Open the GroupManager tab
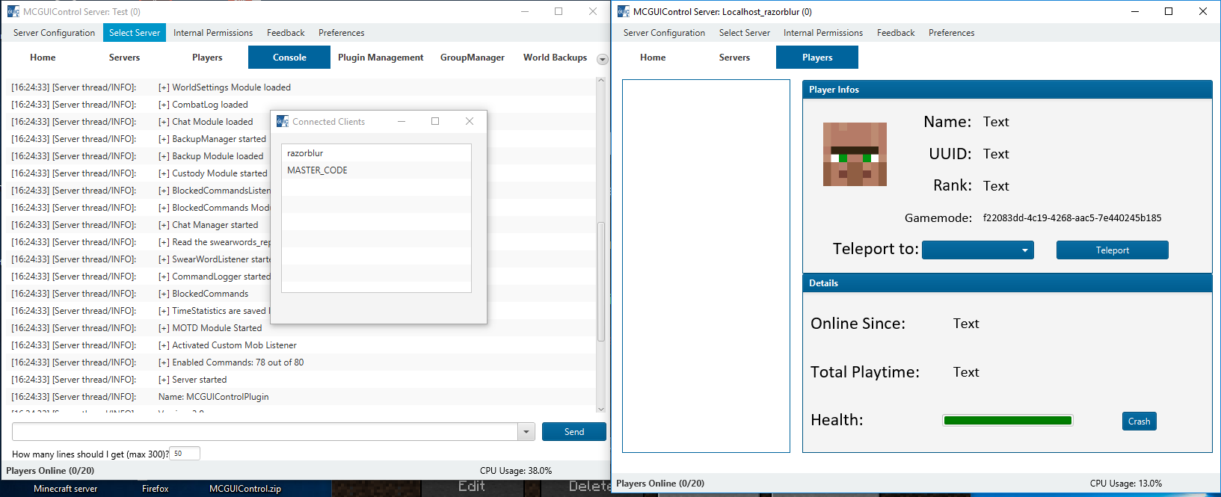 pyautogui.click(x=472, y=58)
